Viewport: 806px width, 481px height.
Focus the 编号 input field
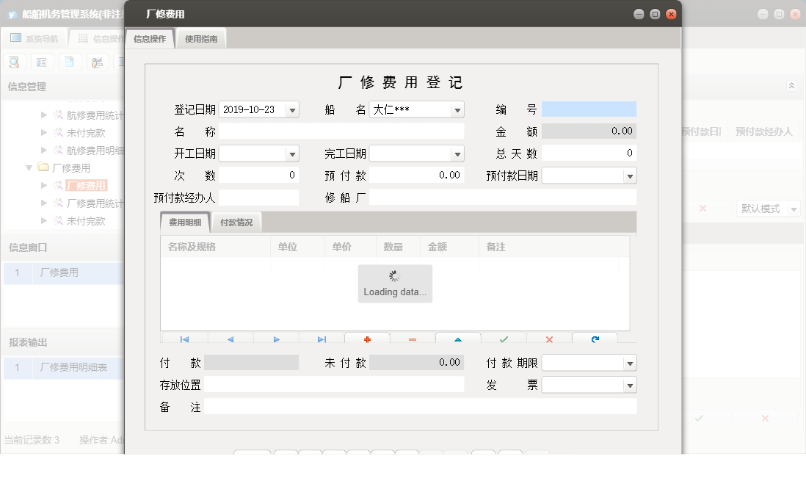pos(589,109)
